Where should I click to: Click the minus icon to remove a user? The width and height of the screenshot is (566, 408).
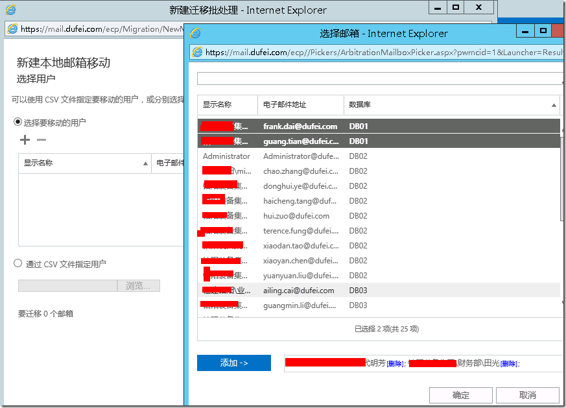click(41, 139)
